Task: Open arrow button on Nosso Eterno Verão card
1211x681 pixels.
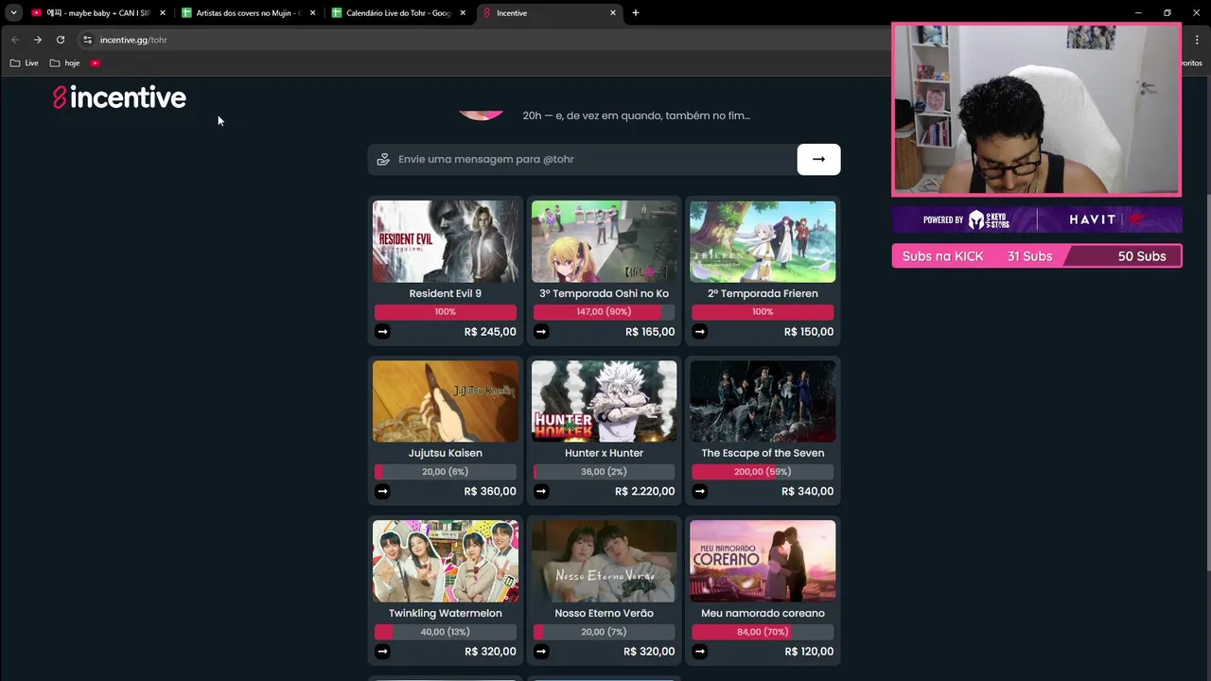Action: [x=541, y=651]
